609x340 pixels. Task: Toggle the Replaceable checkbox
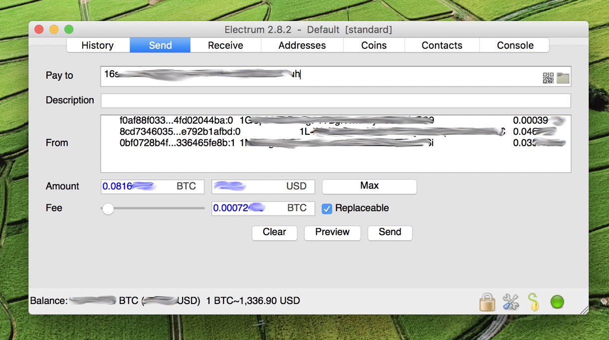tap(327, 209)
